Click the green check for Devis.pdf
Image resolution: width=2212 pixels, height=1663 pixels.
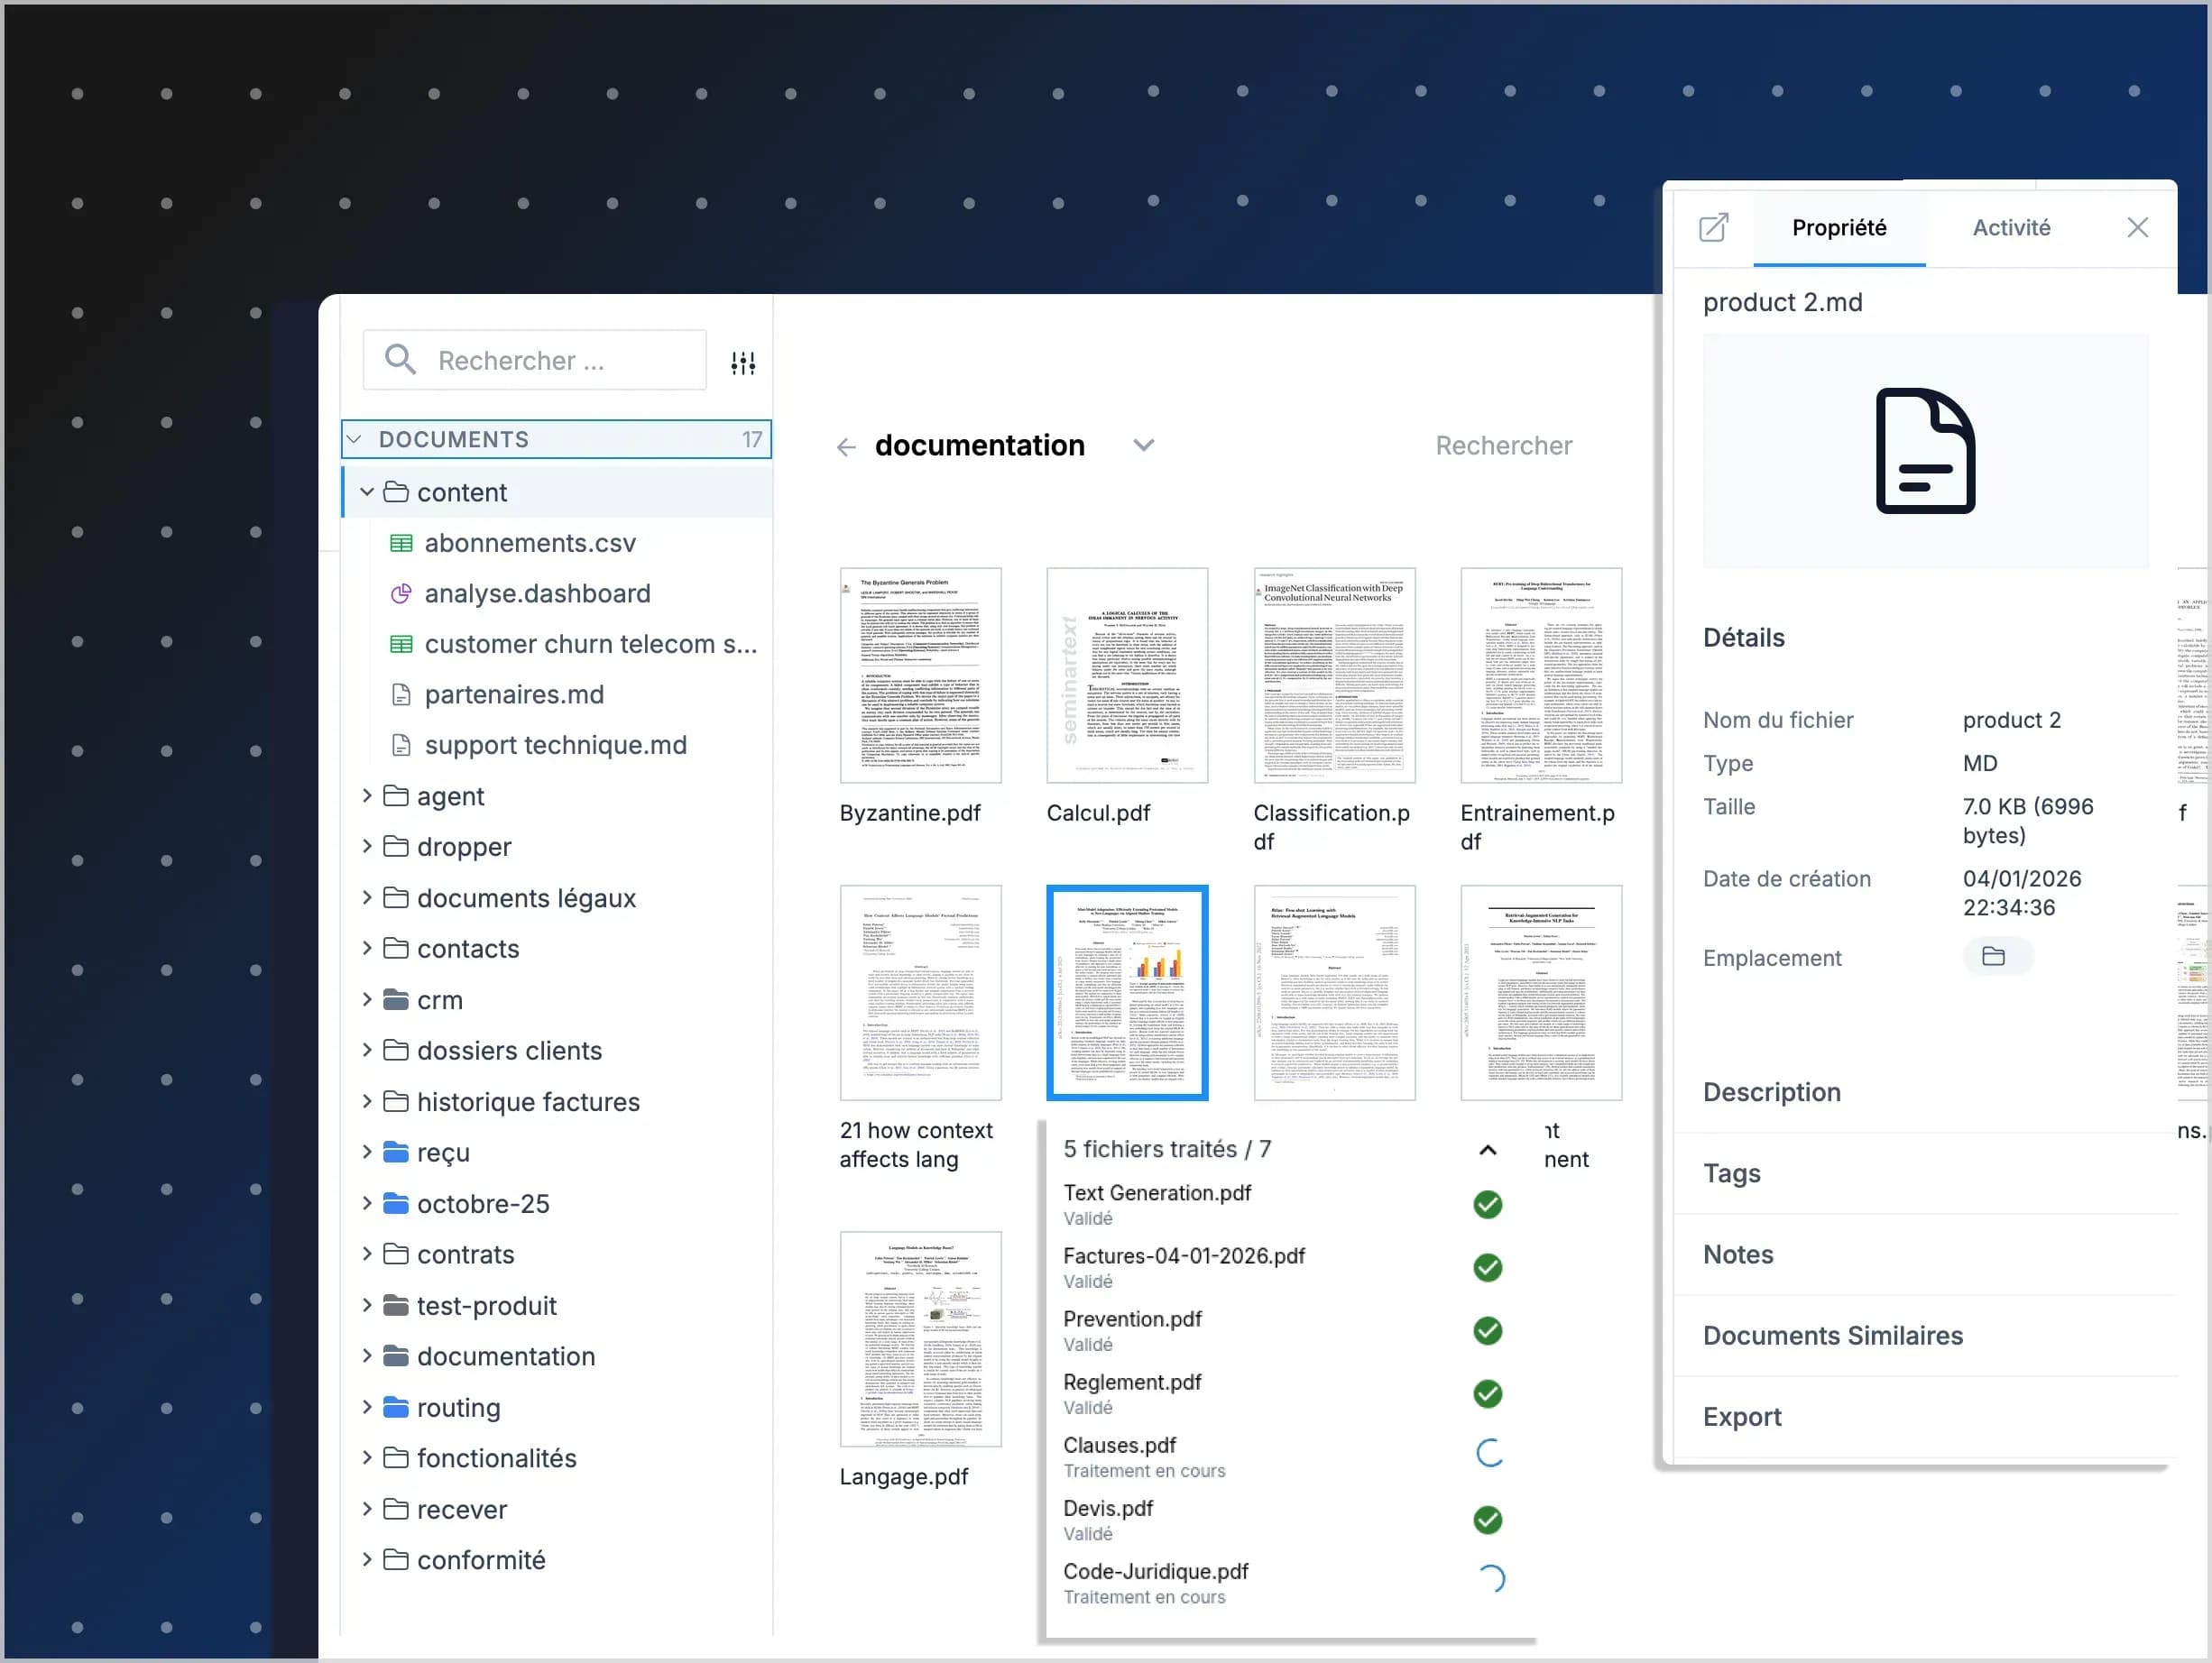click(1487, 1519)
